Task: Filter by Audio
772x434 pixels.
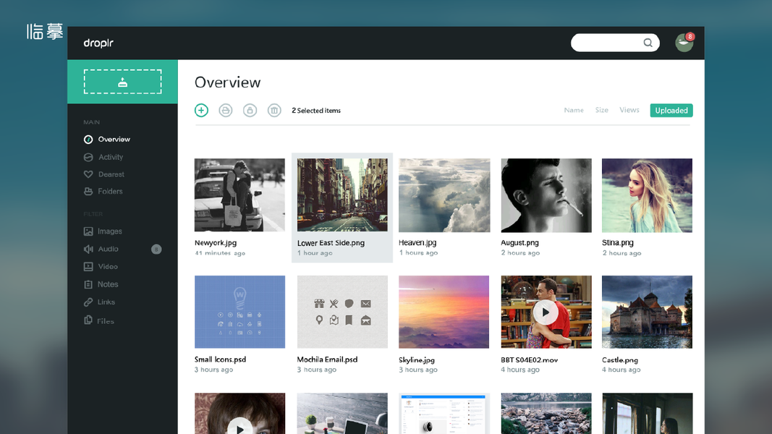Action: point(108,249)
